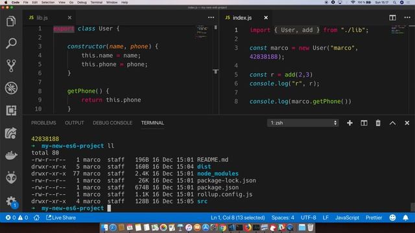Start a Live Share session from status bar
Image resolution: width=415 pixels, height=233 pixels.
click(61, 217)
